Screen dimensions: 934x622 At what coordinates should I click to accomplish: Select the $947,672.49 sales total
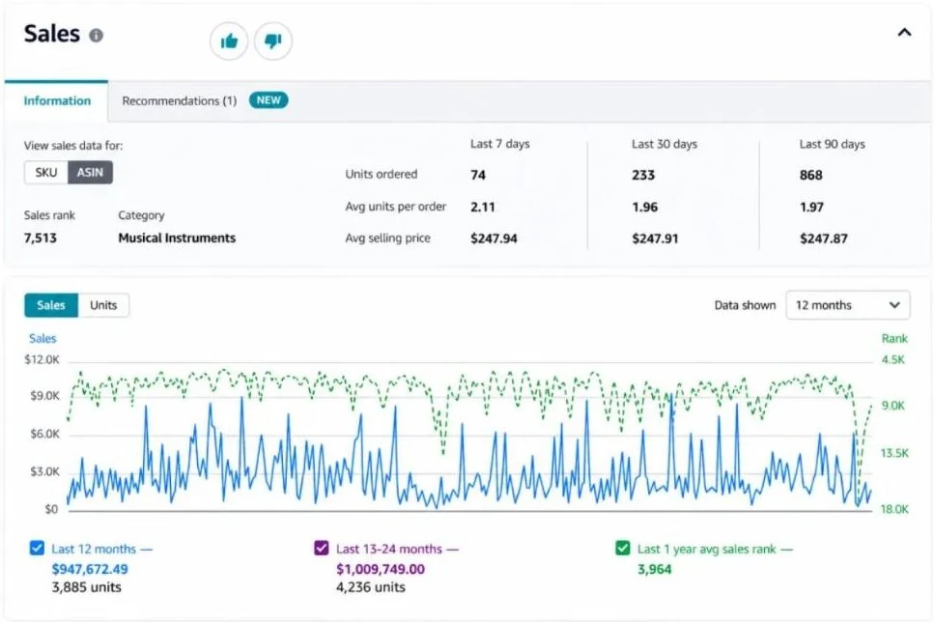[x=90, y=569]
